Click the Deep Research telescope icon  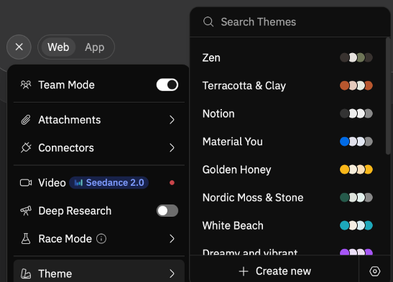[26, 211]
